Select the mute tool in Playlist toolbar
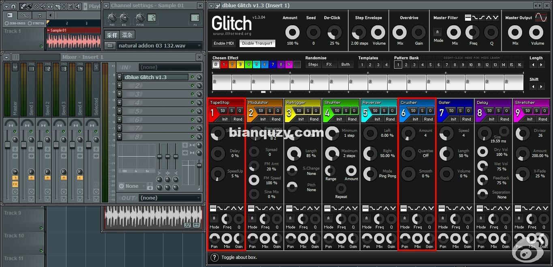Screen dimensions: 553x267 pos(43,6)
